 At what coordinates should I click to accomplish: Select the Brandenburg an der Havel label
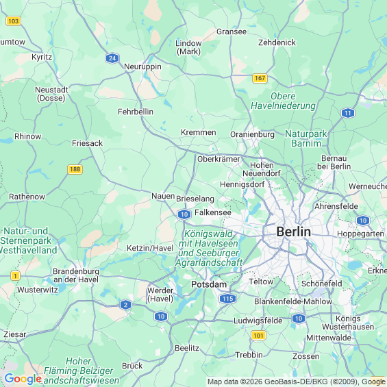point(76,275)
